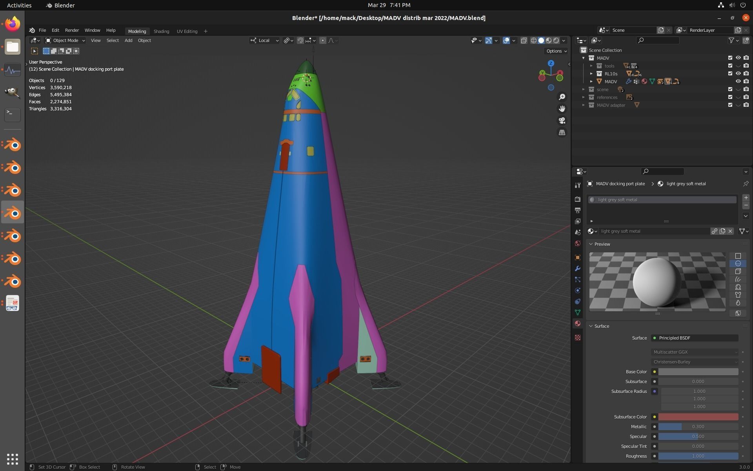The image size is (753, 471).
Task: Toggle show gizmo button
Action: [489, 40]
